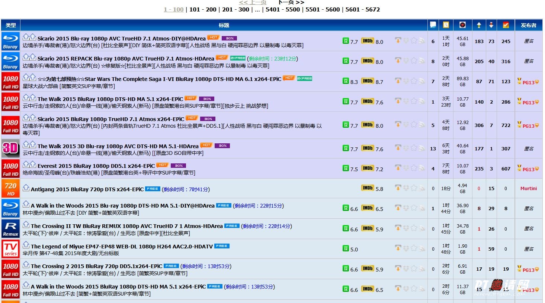
Task: Download Everest 2015 BluRay torrent via its icon
Action: 398,168
